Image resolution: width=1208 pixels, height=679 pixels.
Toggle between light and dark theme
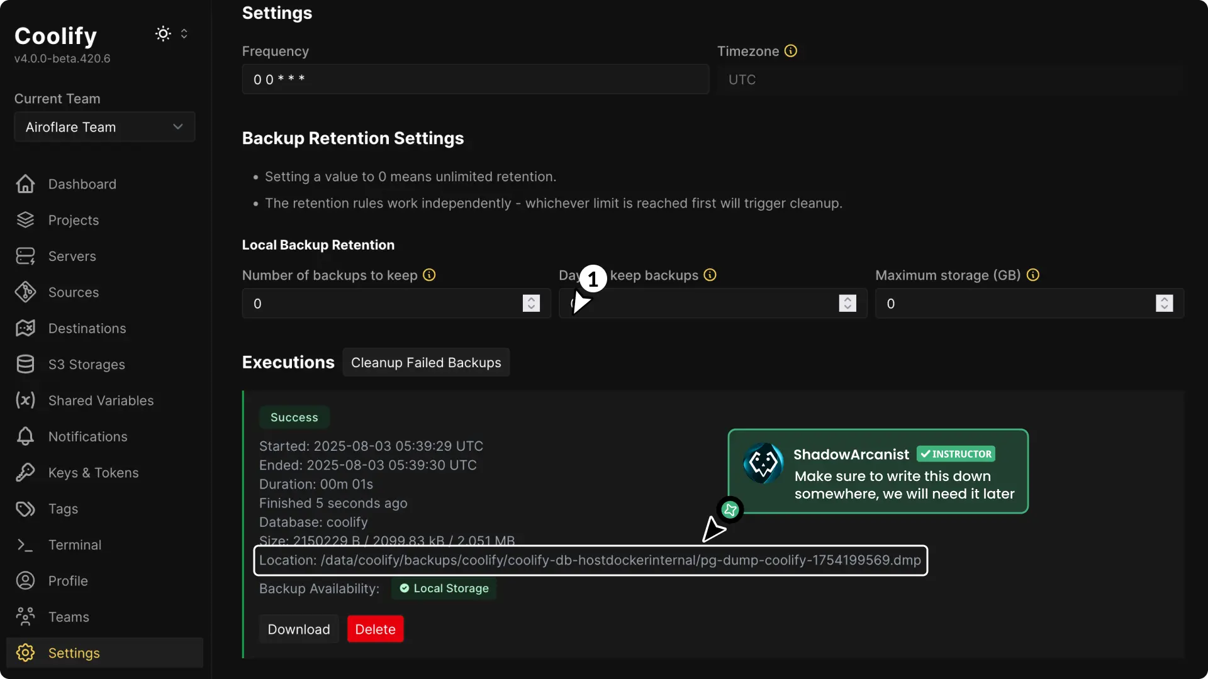point(162,33)
